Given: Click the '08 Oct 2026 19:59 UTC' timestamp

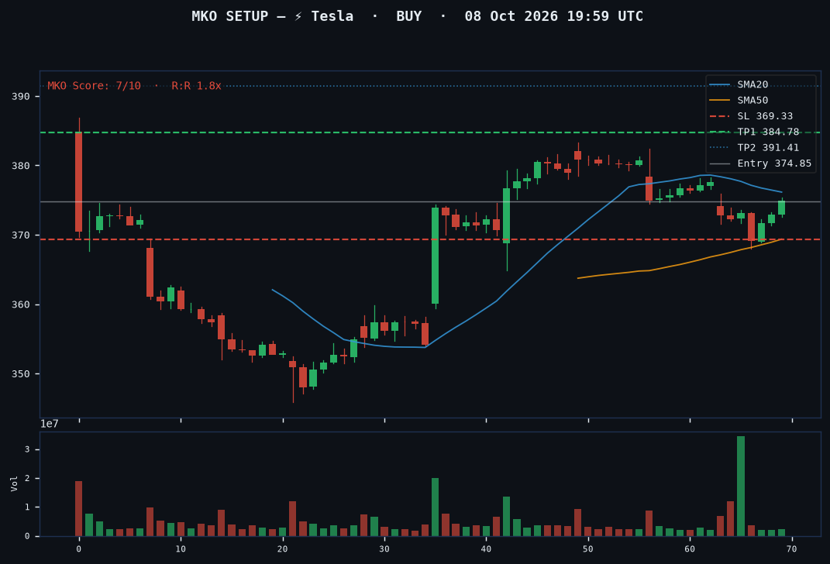Looking at the screenshot, I should tap(553, 16).
